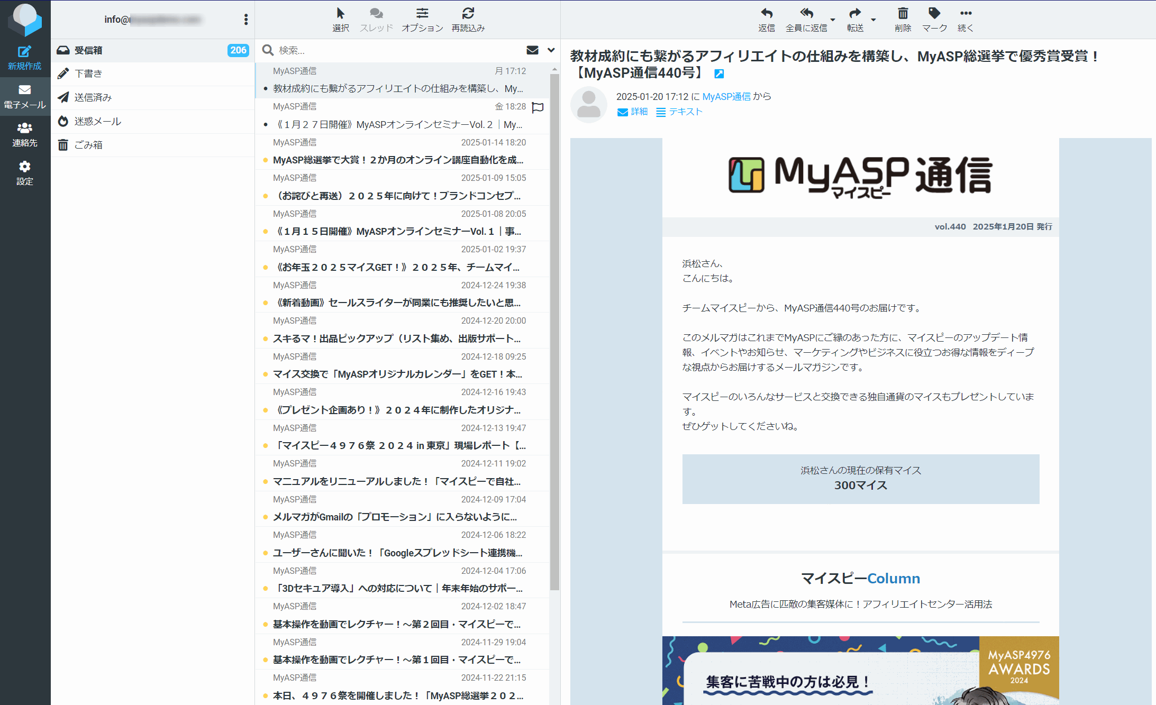The height and width of the screenshot is (705, 1156).
Task: Open 設定 settings gear
Action: (25, 173)
